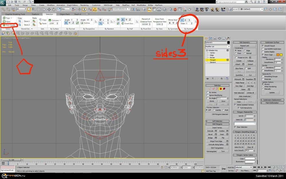Open the Utilities hammer panel
286x179 pixels.
tap(228, 38)
